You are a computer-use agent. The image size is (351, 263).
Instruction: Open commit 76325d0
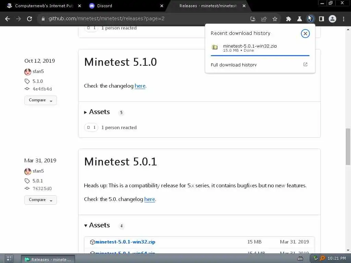(42, 189)
